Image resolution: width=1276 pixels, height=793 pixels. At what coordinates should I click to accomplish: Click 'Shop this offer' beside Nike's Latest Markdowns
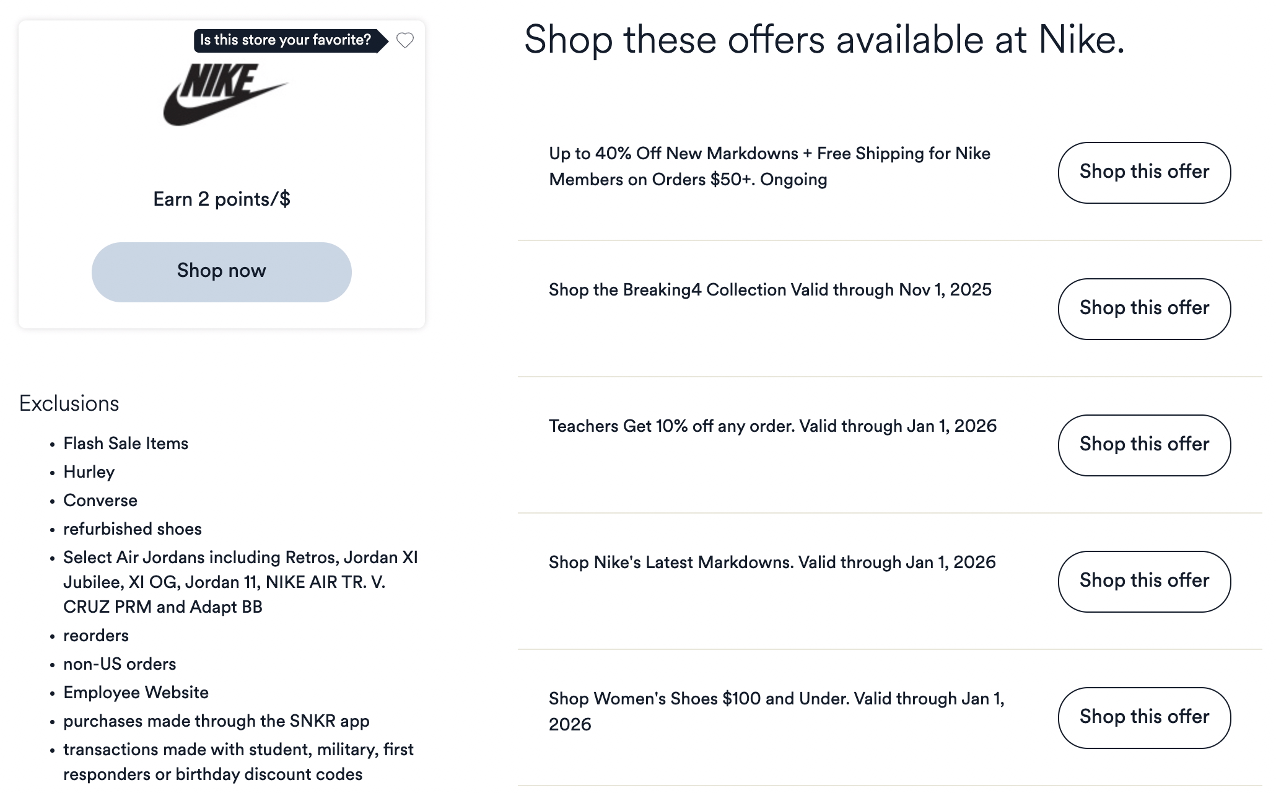tap(1143, 581)
